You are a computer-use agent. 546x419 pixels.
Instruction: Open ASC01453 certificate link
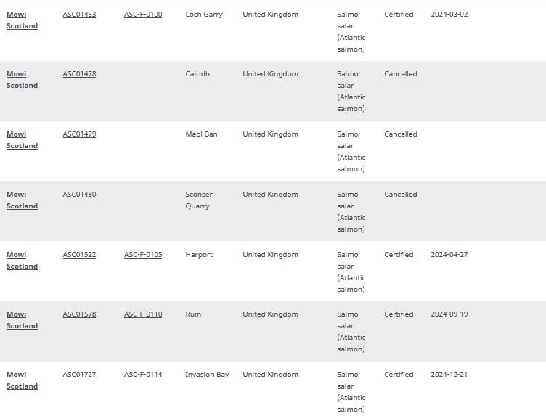point(79,15)
